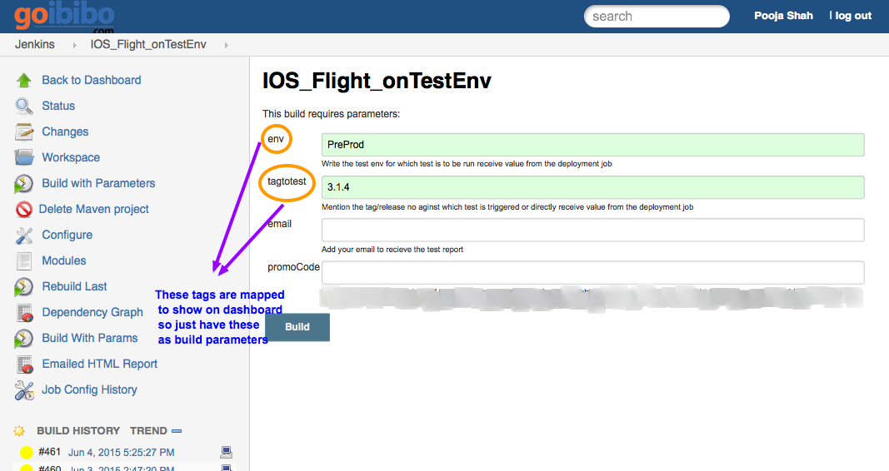Screen dimensions: 889x471
Task: Click the Dependency Graph icon
Action: (25, 313)
